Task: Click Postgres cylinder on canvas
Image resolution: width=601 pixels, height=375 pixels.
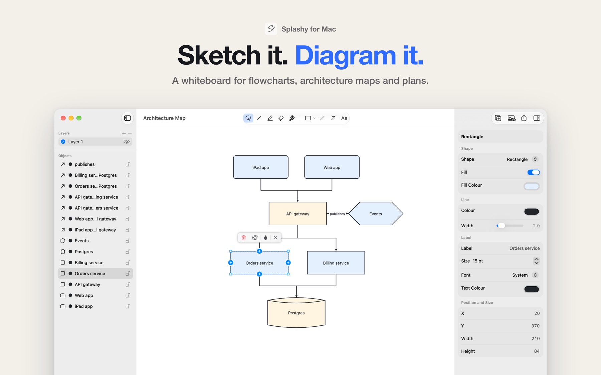Action: coord(296,313)
